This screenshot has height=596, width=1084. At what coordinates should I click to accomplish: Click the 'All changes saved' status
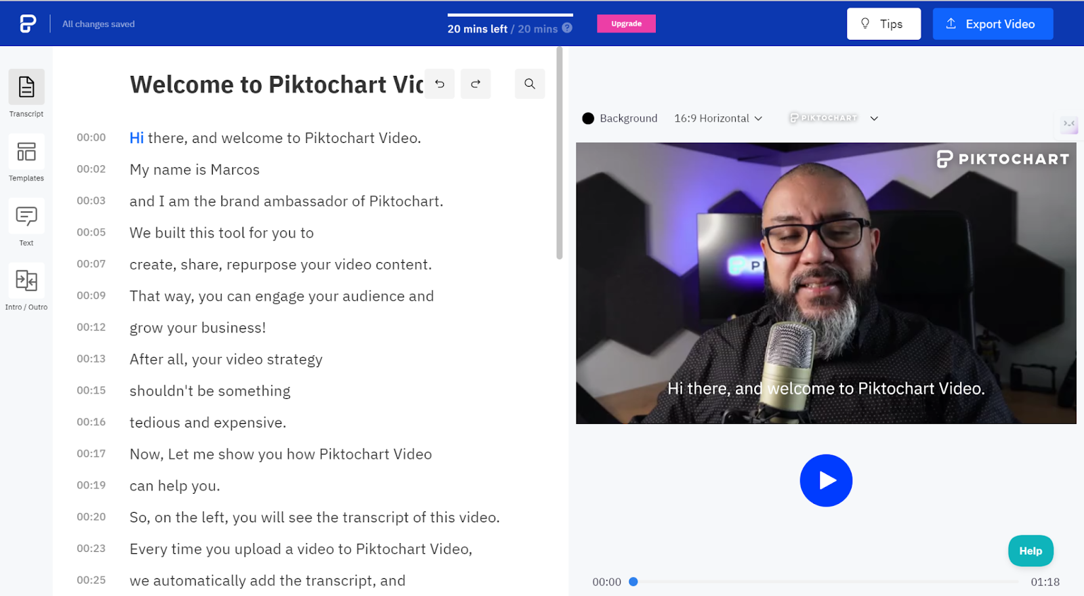98,24
